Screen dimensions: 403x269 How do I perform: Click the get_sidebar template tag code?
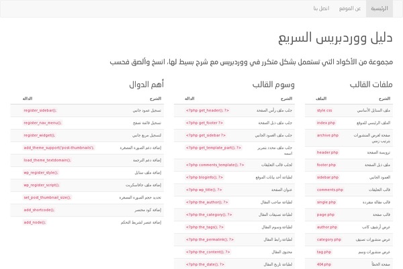[206, 135]
